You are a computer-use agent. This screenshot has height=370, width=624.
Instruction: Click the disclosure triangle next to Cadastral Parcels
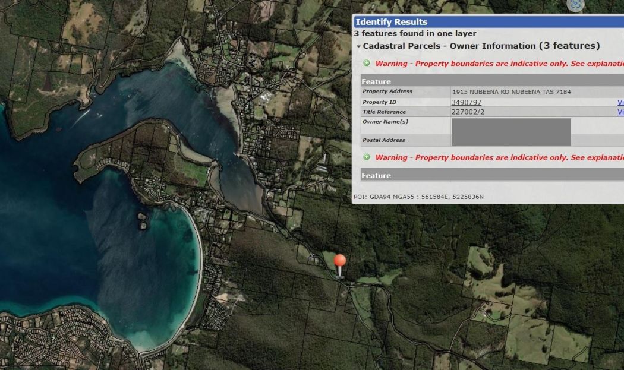360,45
